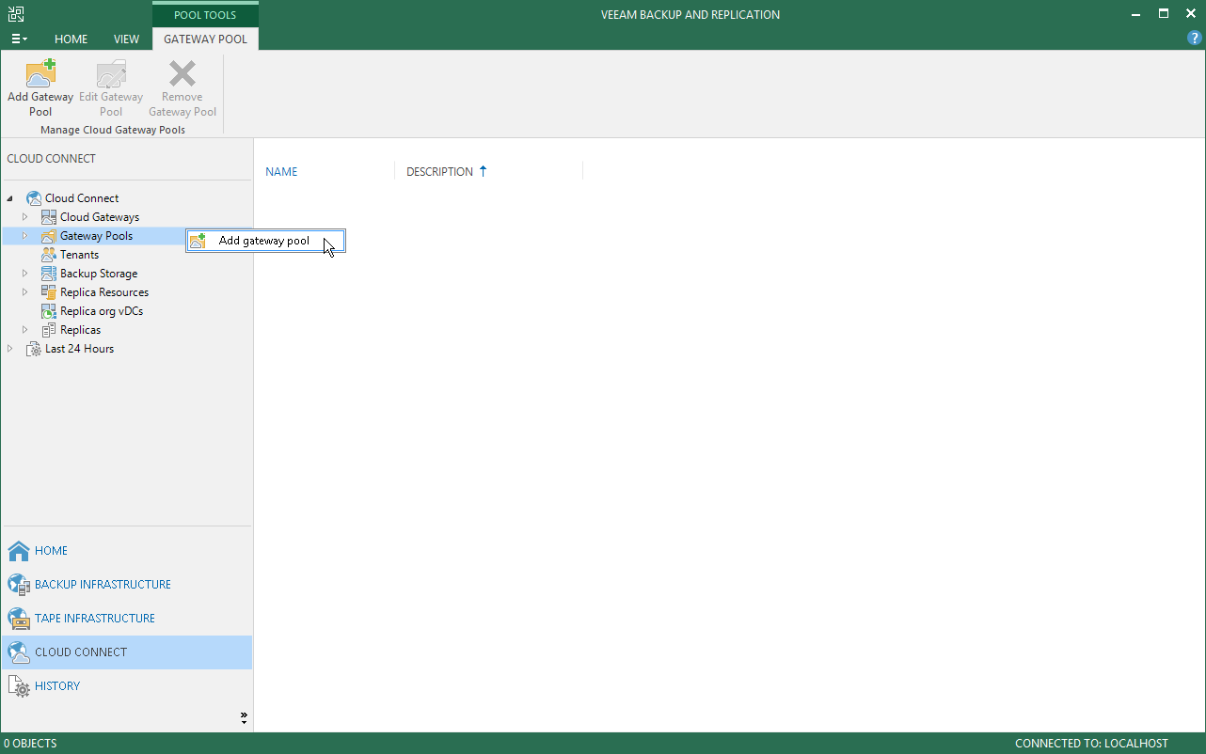
Task: Click the Replicas tree icon
Action: 49,330
